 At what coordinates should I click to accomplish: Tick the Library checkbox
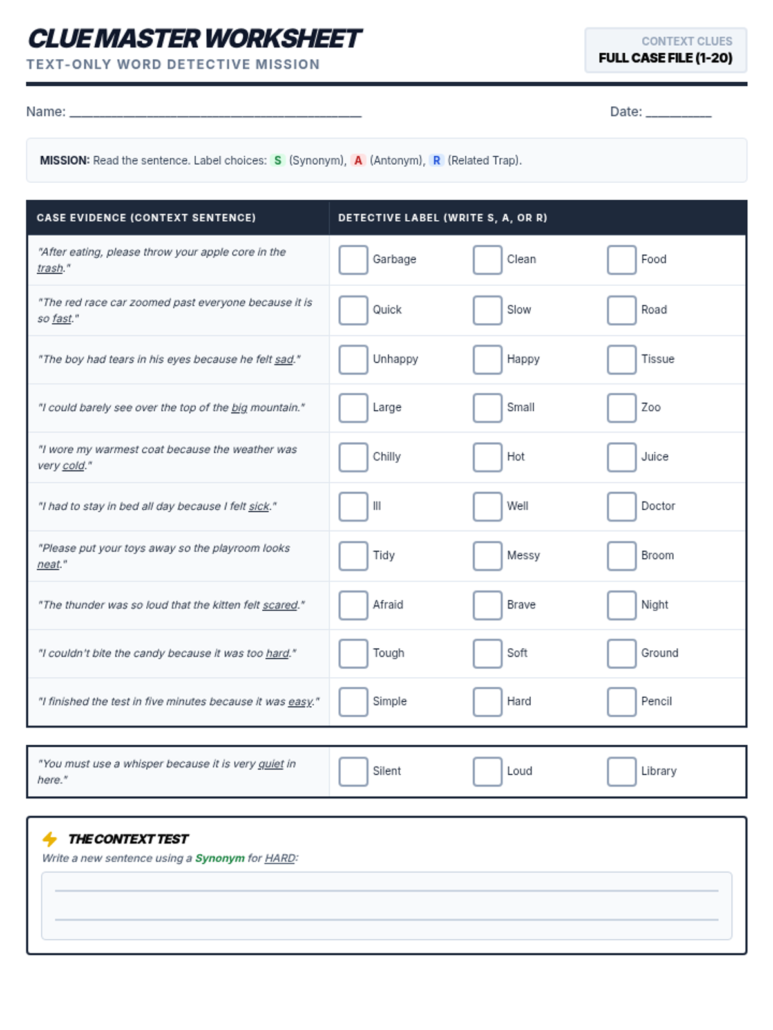pyautogui.click(x=621, y=771)
